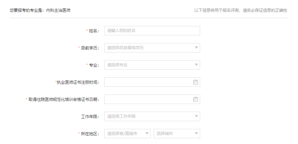Click the arrow icon of 工作年限 dropdown
Screen dimensions: 298x144
tap(196, 116)
